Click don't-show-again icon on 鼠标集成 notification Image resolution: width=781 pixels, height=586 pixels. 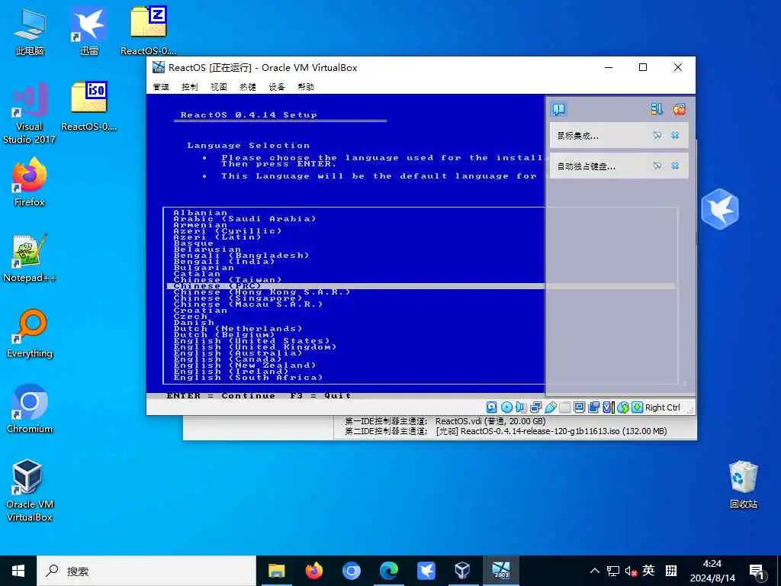tap(657, 135)
